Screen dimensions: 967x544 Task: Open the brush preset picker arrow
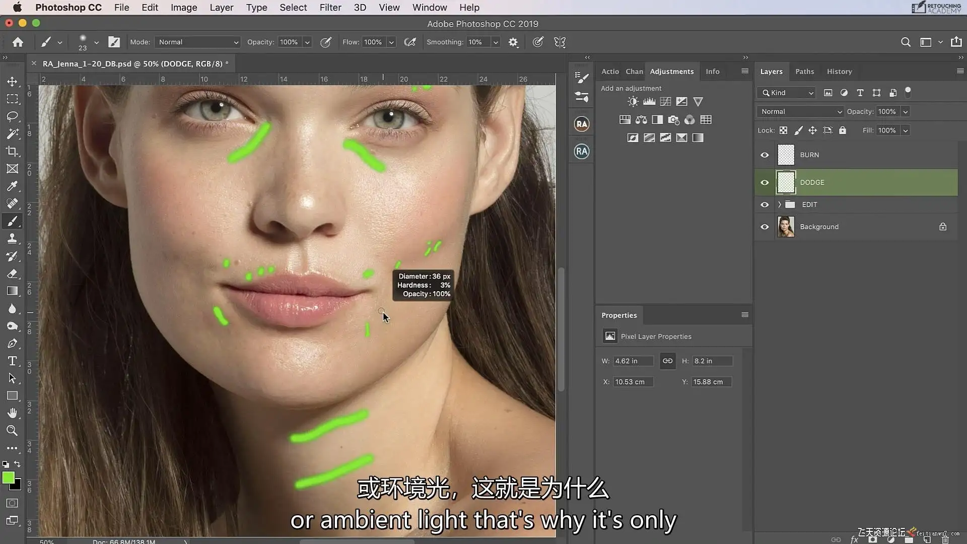click(96, 42)
